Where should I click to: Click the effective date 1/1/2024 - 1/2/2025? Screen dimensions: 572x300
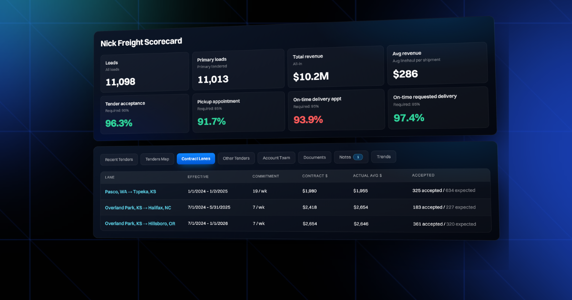coord(208,191)
